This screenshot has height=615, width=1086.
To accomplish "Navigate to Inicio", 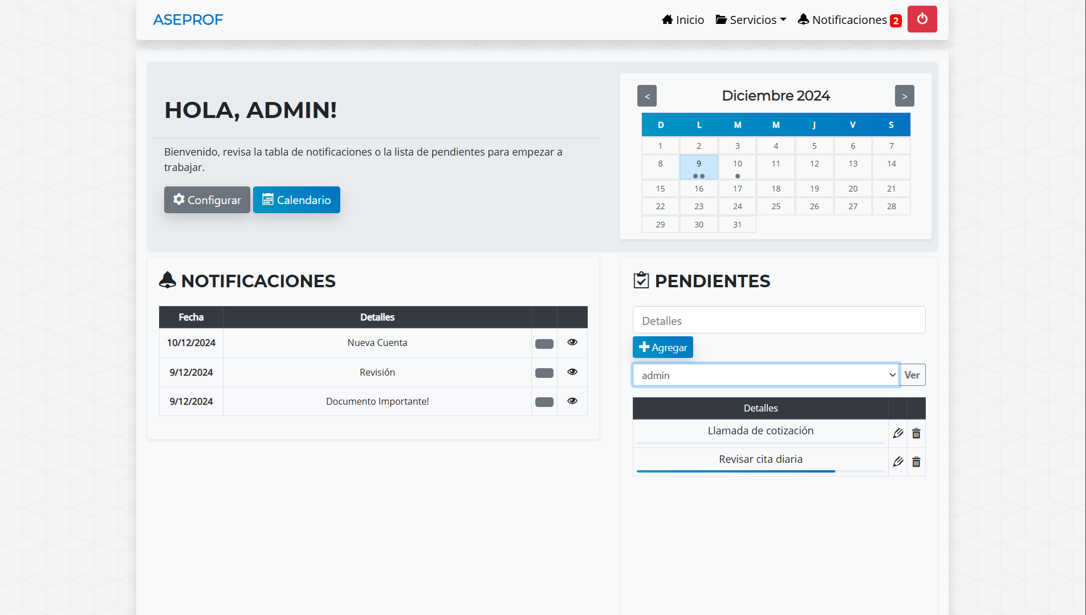I will coord(682,19).
